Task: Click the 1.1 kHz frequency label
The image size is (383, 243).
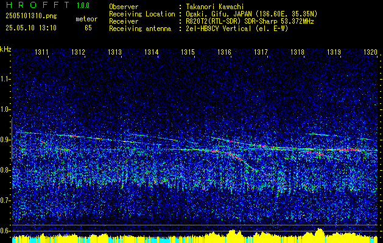Action: click(5, 79)
